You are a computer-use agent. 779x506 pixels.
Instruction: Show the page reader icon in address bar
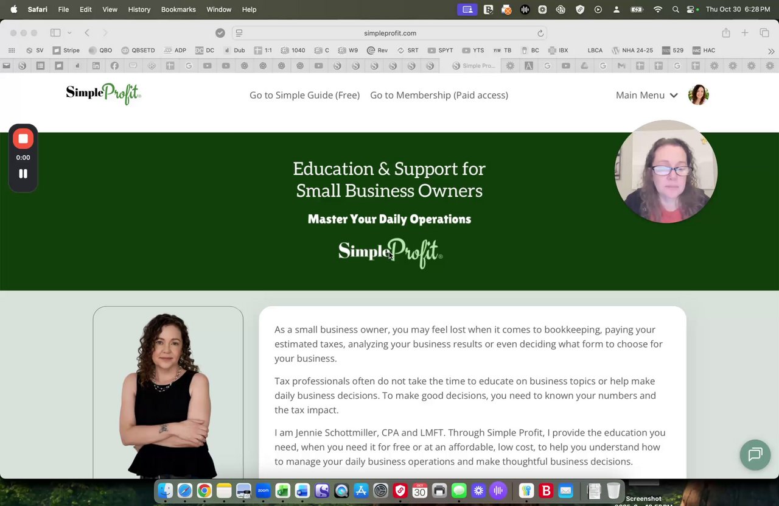pos(239,33)
